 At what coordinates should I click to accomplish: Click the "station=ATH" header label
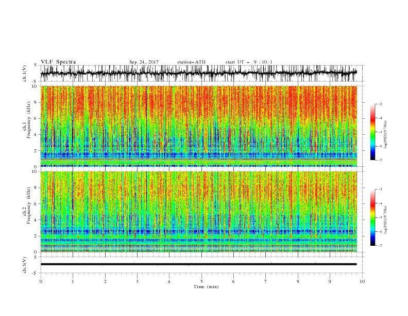[191, 62]
